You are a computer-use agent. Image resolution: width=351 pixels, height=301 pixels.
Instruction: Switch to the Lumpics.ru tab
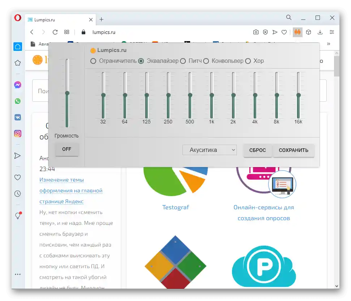(x=60, y=19)
